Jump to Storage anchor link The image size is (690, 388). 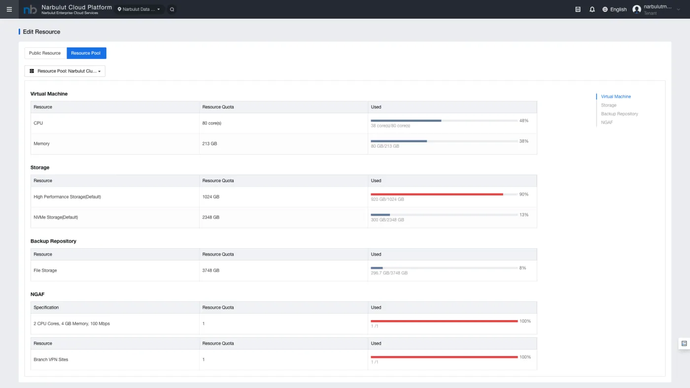(x=609, y=105)
